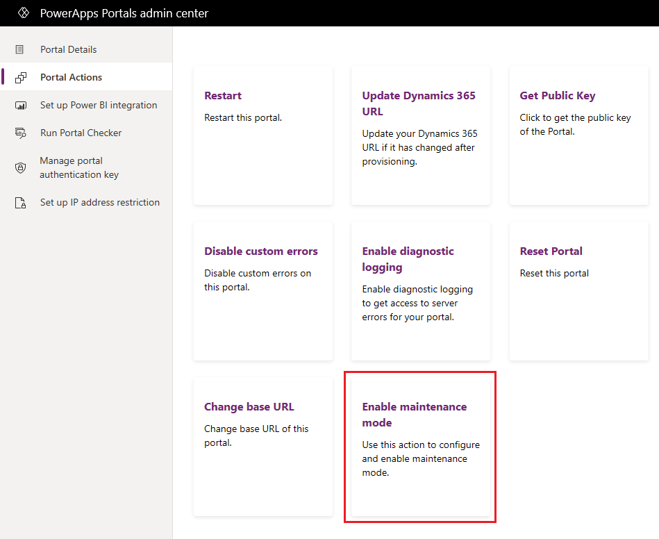
Task: Click the Portal Details list icon
Action: [19, 49]
